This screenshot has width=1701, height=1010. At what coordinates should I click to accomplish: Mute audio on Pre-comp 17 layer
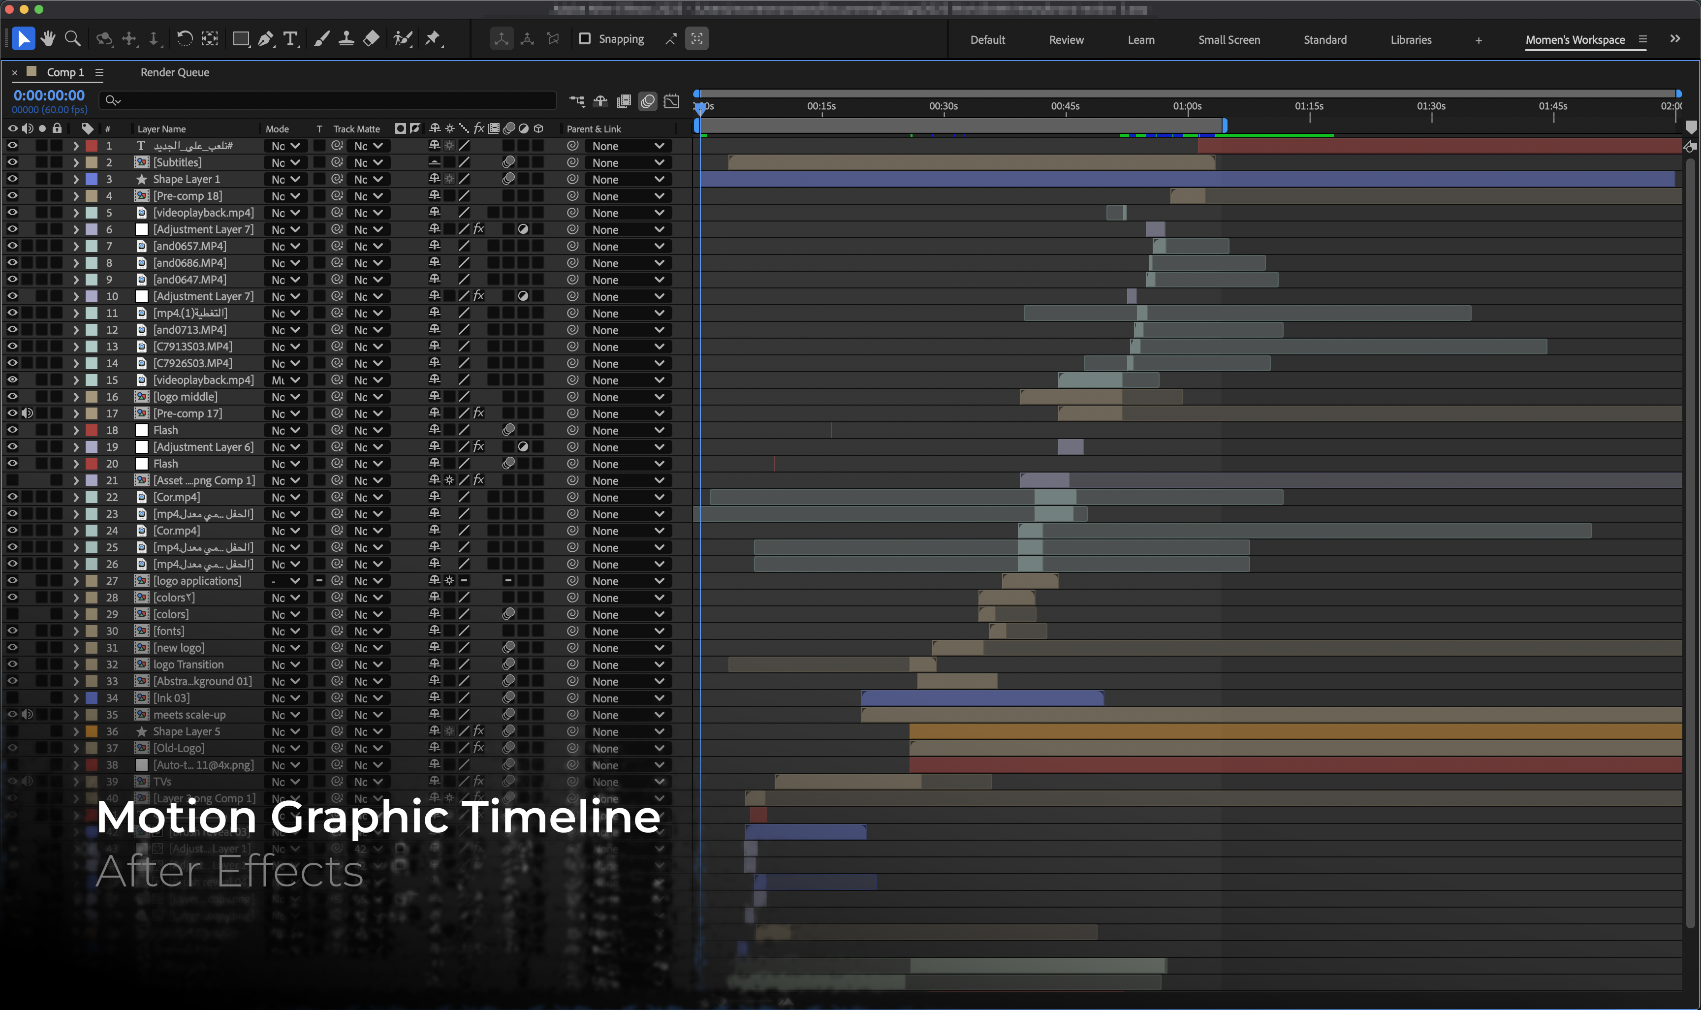coord(27,413)
